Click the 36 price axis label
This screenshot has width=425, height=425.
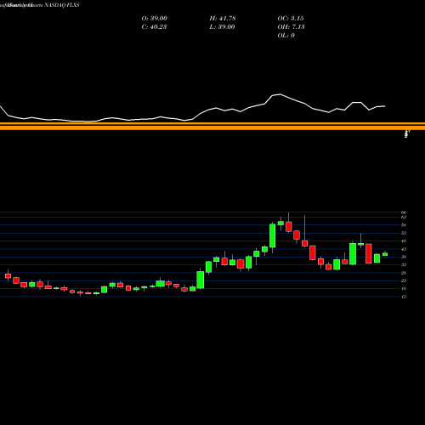[404, 257]
